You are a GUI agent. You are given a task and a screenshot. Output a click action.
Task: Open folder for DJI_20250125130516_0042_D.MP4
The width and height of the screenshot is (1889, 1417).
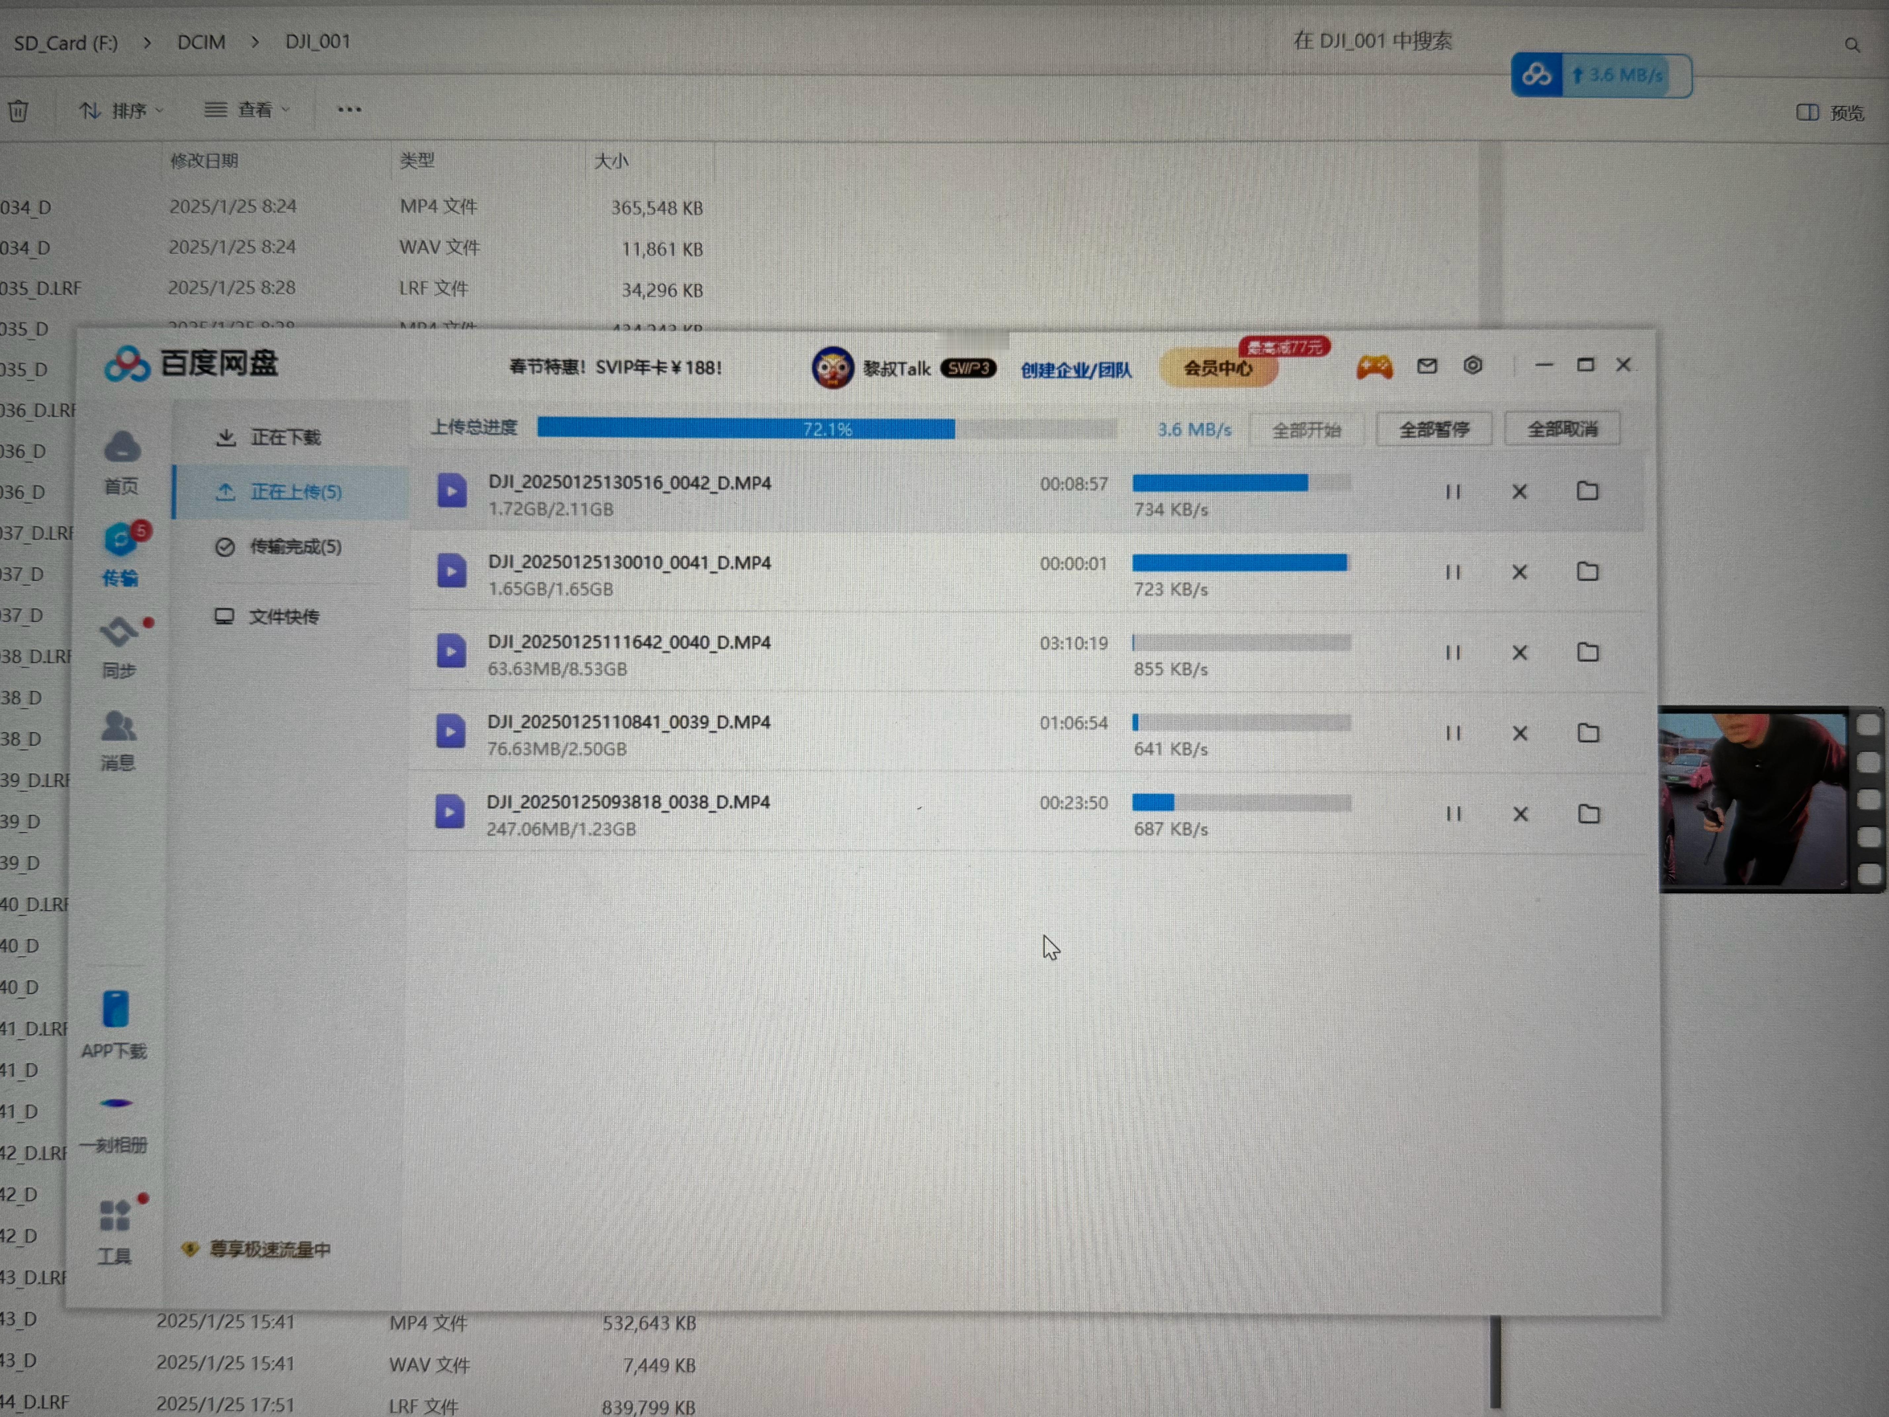click(1587, 491)
